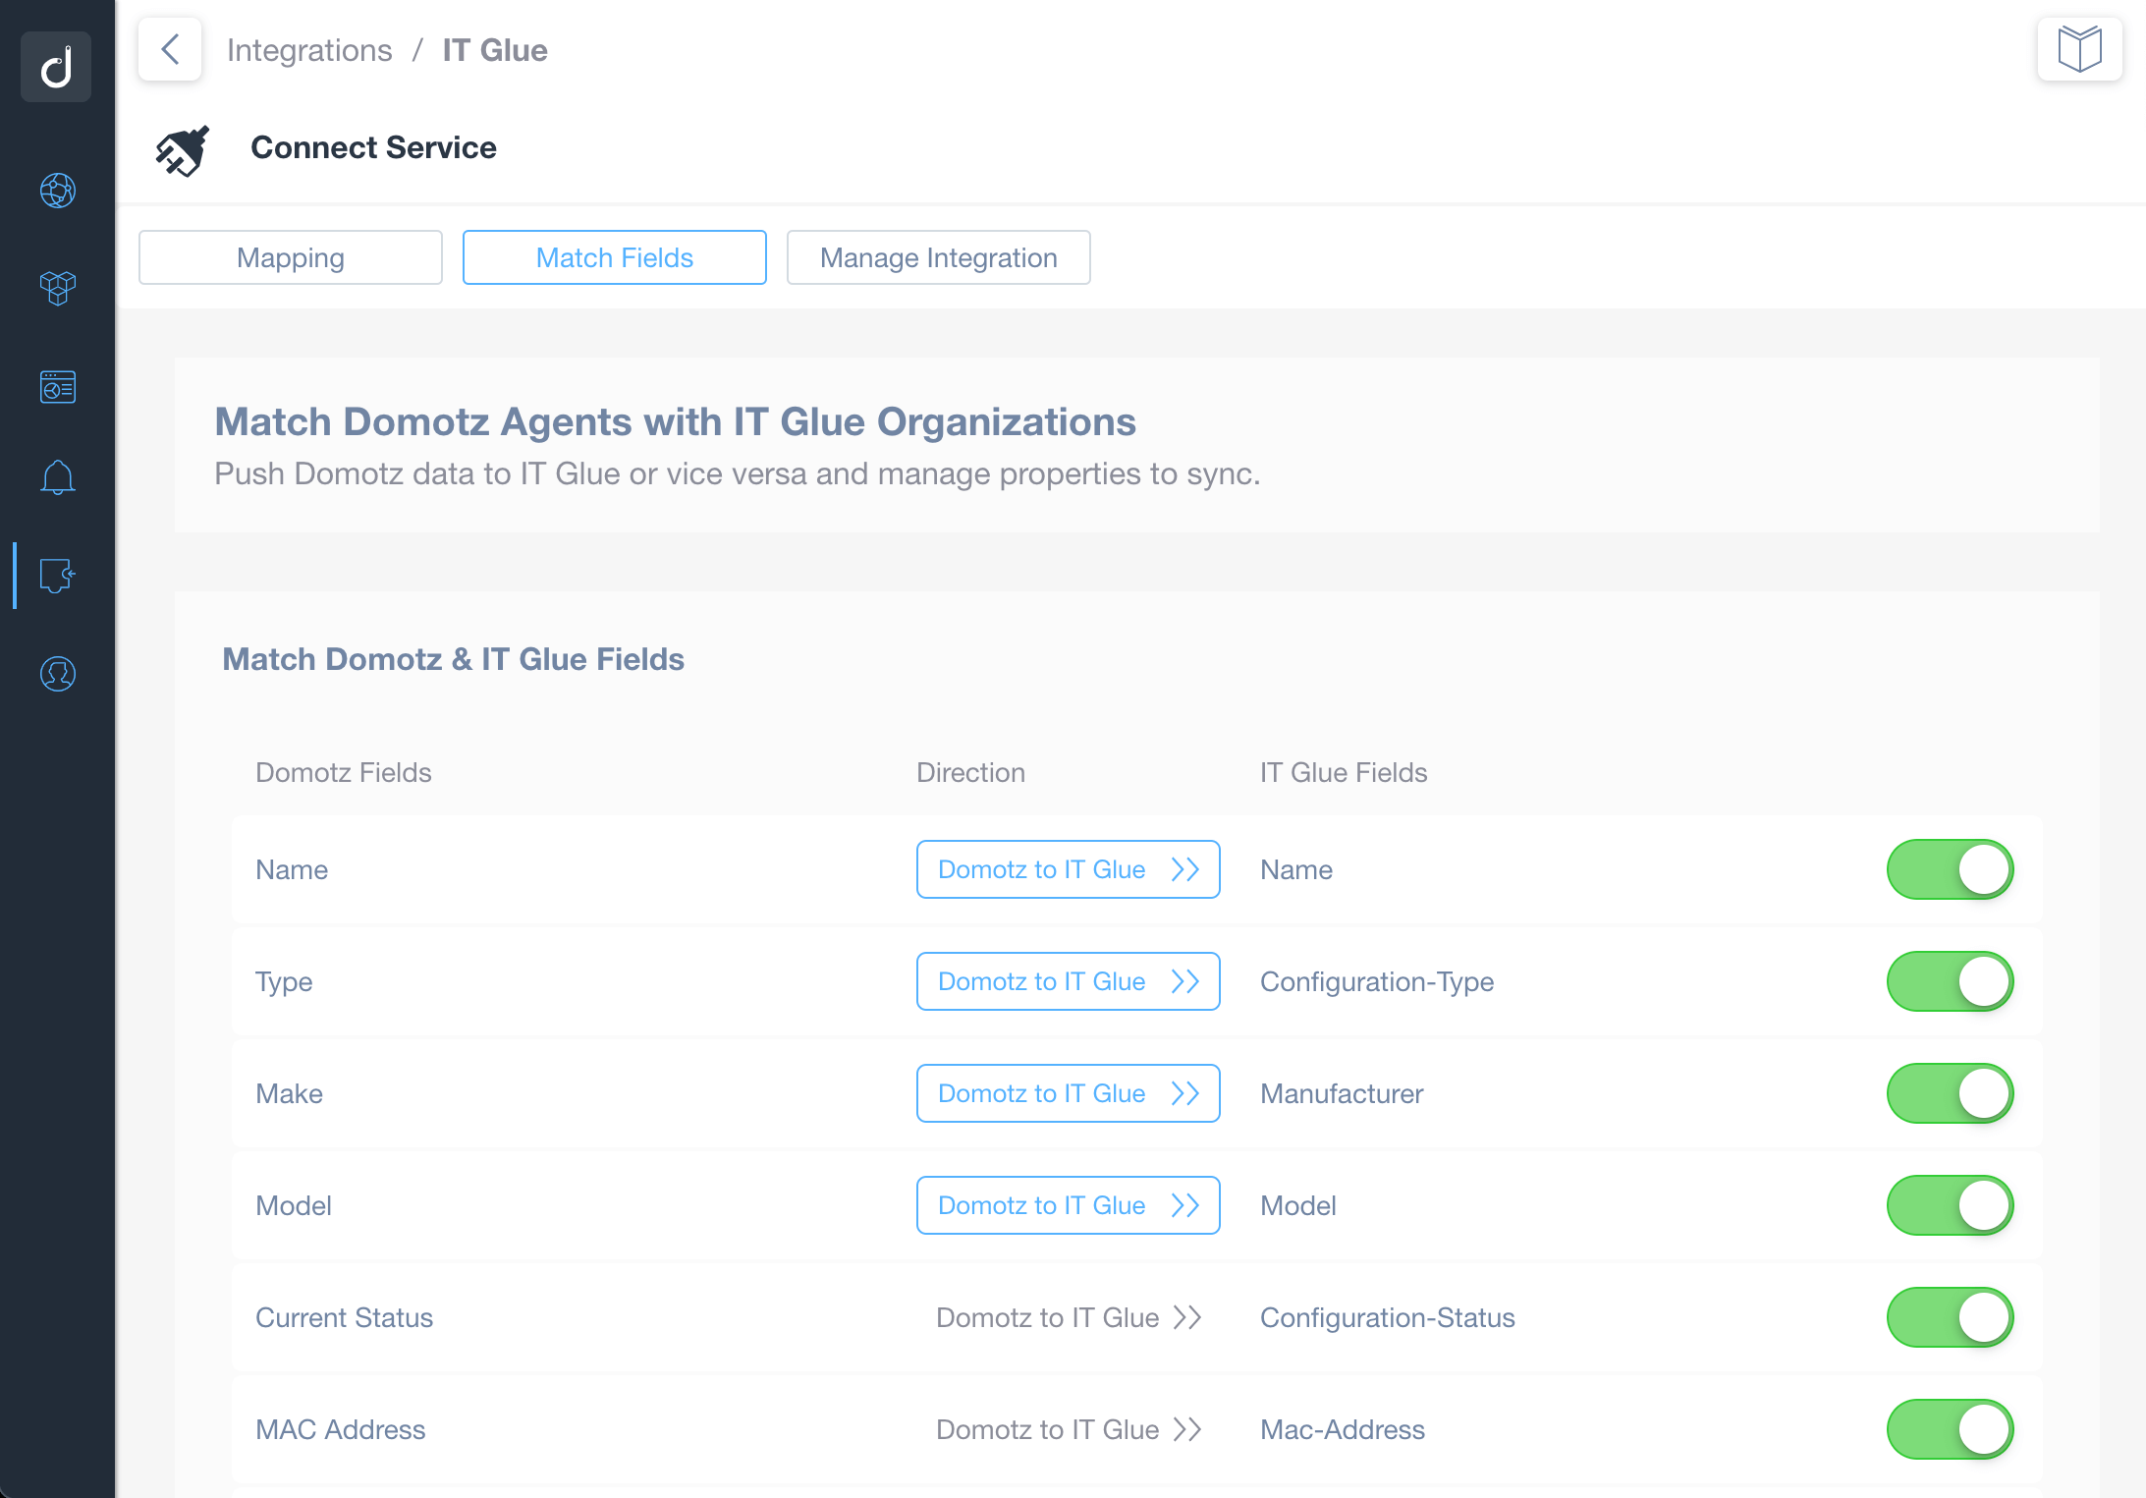The height and width of the screenshot is (1498, 2146).
Task: Open the cubes inventory sidebar icon
Action: coord(57,288)
